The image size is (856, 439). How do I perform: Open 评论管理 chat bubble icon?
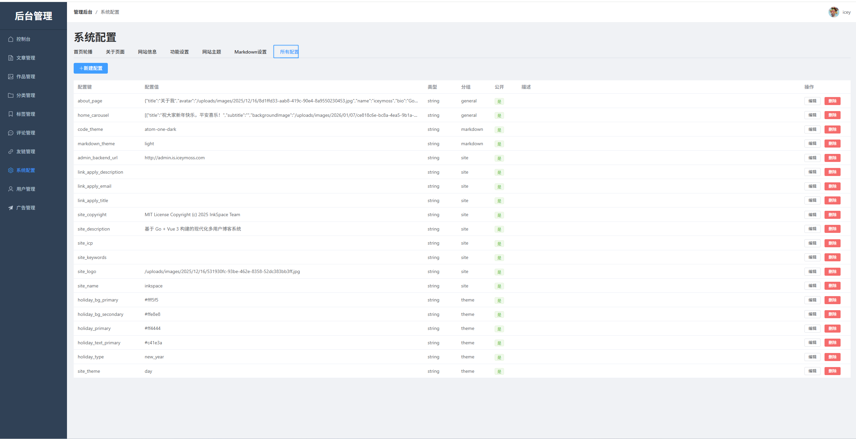(11, 133)
